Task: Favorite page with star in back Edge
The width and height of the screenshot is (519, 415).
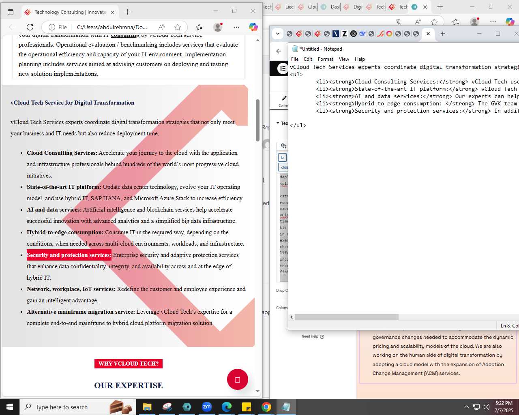Action: (434, 22)
